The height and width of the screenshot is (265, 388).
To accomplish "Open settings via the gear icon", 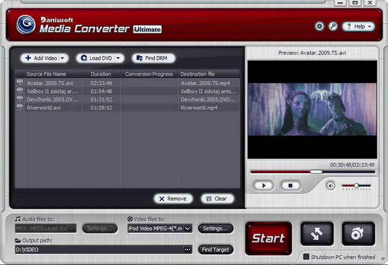I will click(319, 27).
